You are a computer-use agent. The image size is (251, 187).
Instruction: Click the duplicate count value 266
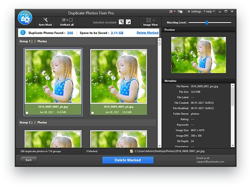pyautogui.click(x=70, y=33)
